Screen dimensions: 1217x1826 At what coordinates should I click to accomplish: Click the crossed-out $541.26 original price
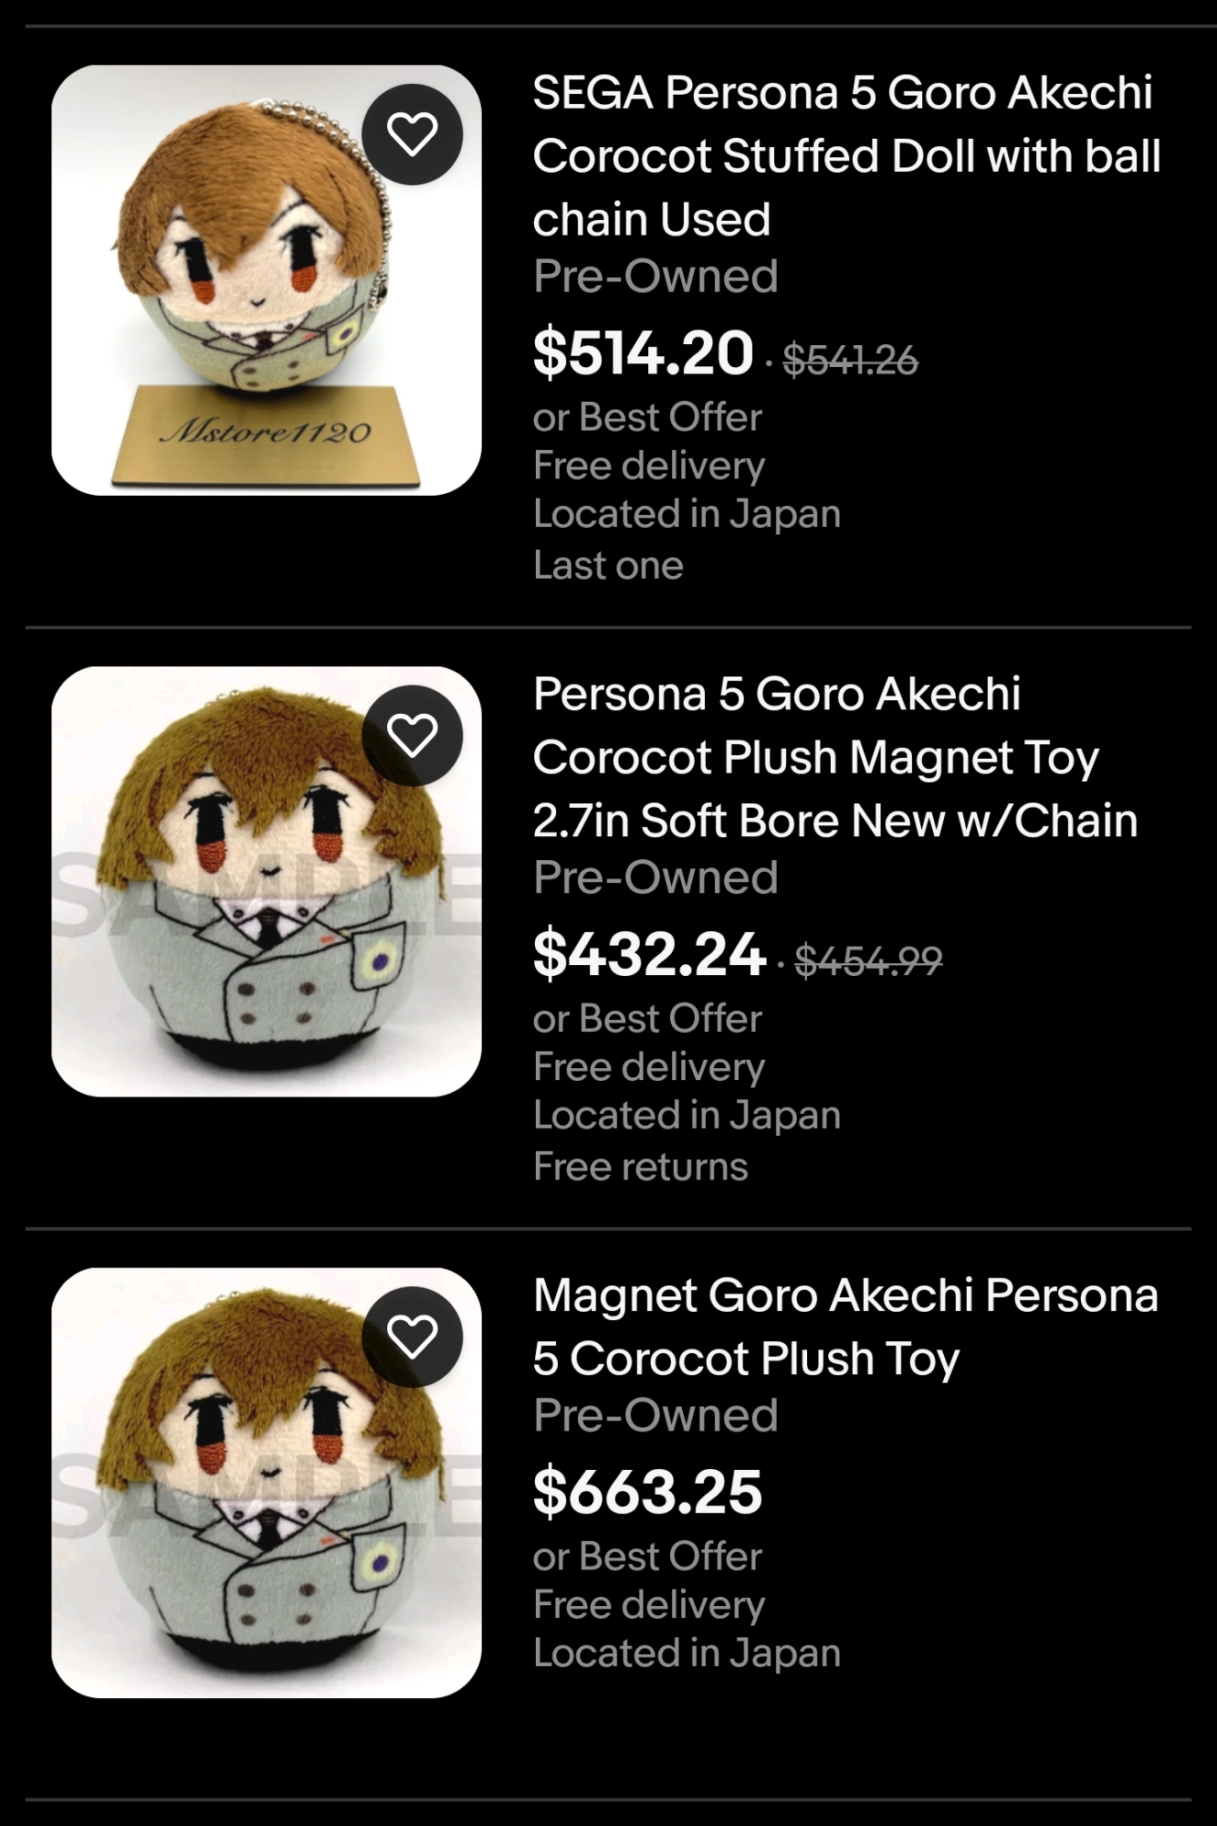click(x=850, y=360)
